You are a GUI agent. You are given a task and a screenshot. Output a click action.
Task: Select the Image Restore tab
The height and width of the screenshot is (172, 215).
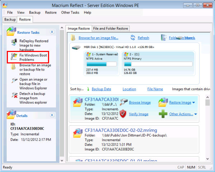[x=79, y=29]
